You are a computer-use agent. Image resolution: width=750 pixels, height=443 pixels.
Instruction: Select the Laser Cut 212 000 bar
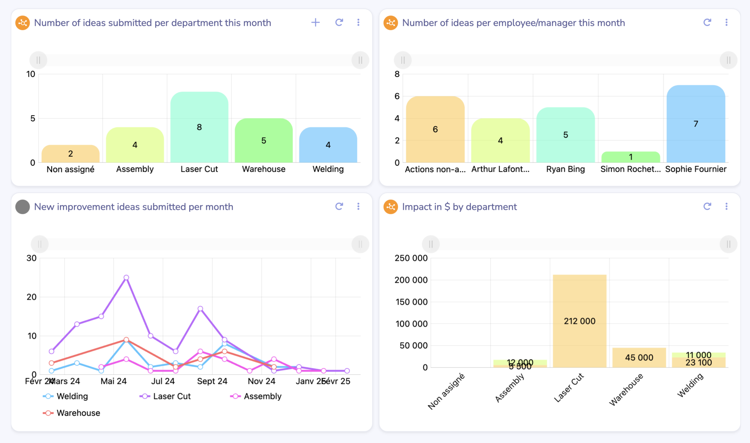(x=579, y=321)
